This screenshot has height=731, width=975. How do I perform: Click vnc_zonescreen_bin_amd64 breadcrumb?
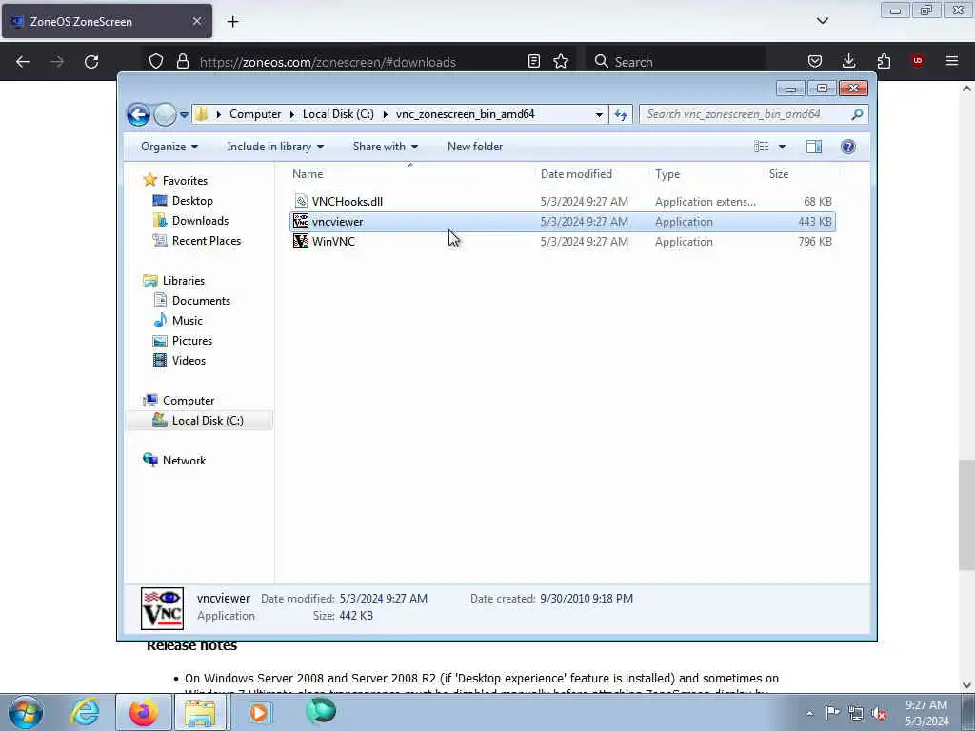click(465, 114)
